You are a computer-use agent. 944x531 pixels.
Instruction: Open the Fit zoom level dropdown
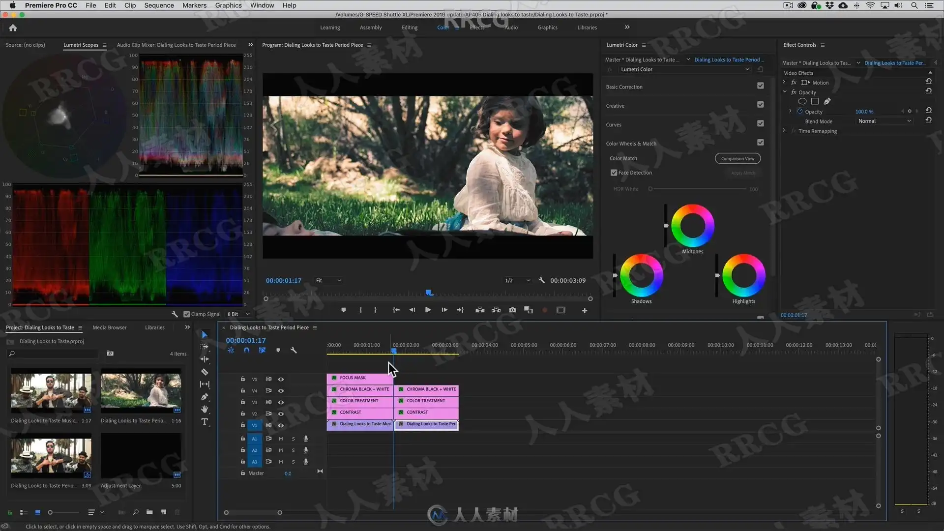(328, 280)
